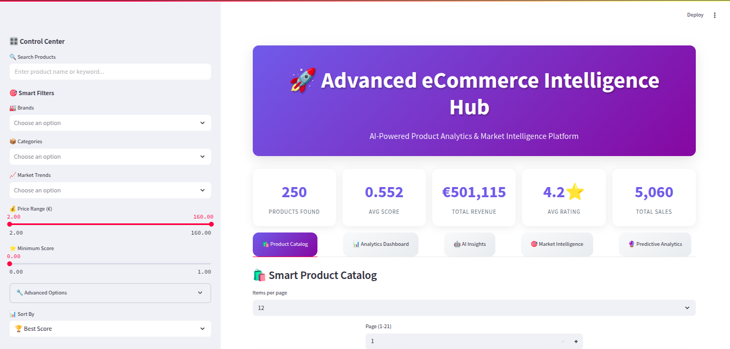Open the AI Insights tab

point(470,244)
